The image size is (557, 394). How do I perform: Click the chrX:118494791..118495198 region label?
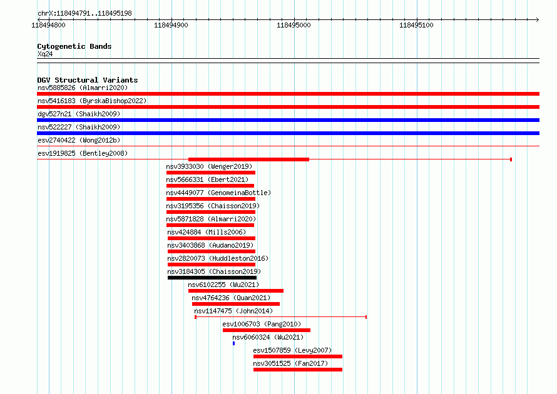pyautogui.click(x=84, y=13)
